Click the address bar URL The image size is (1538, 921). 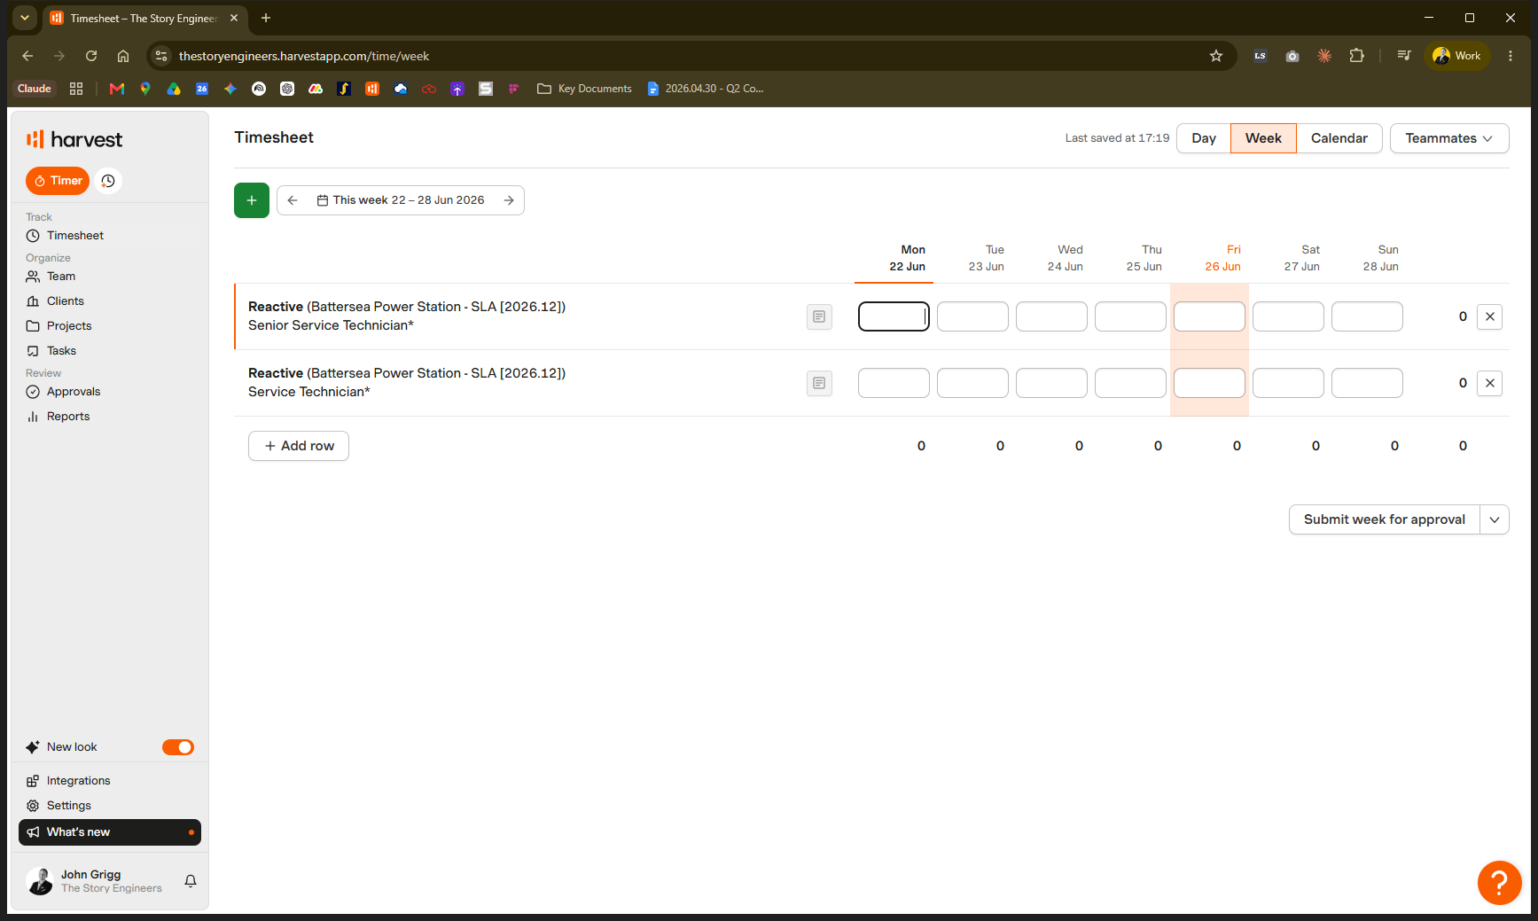click(x=303, y=56)
